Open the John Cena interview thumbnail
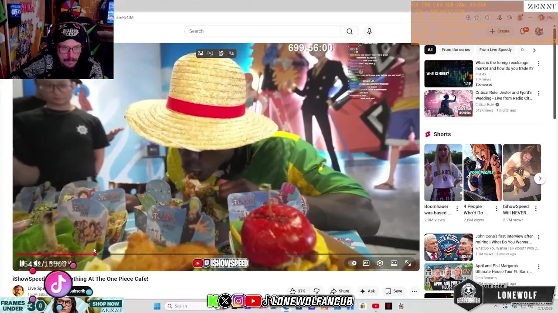The height and width of the screenshot is (313, 558). coord(449,247)
